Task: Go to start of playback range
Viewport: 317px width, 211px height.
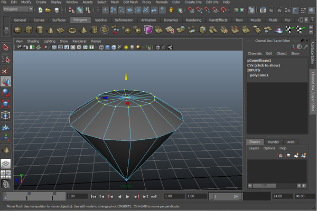Action: [93, 196]
